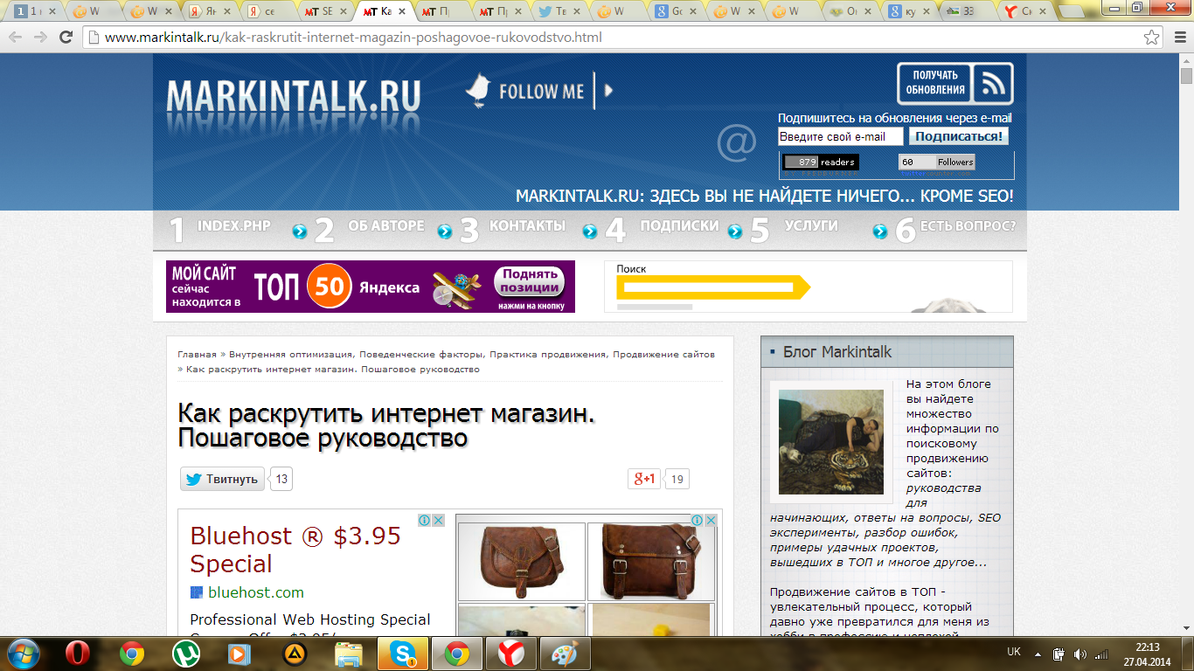Click the Google +1 button

point(644,479)
